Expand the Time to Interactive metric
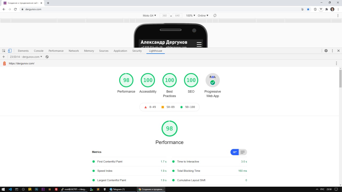Screen dimensions: 342x192 point(209,162)
